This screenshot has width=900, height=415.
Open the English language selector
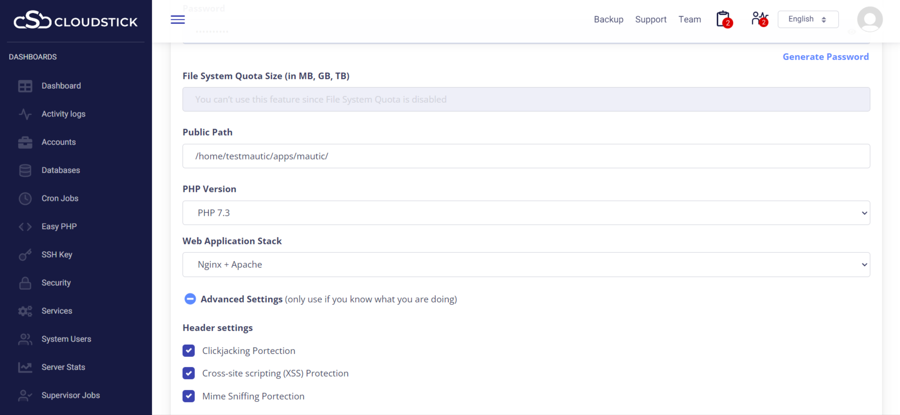pos(808,19)
